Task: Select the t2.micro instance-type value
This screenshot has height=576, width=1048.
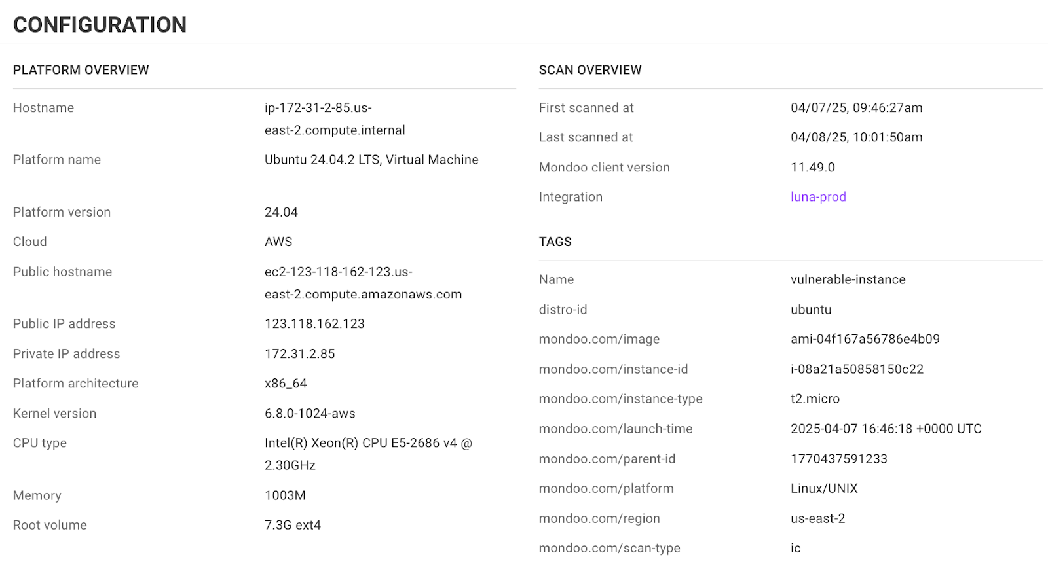Action: point(815,398)
